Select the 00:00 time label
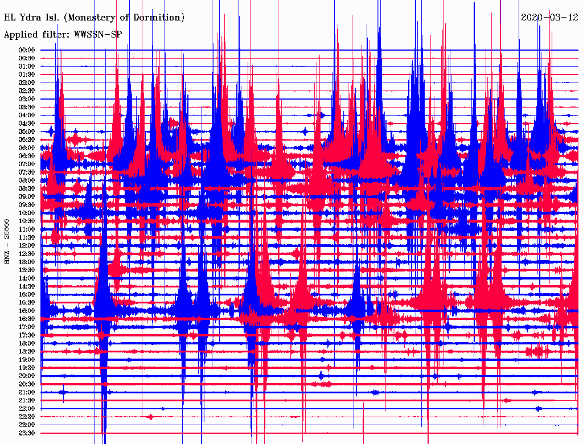583x444 pixels. (27, 50)
